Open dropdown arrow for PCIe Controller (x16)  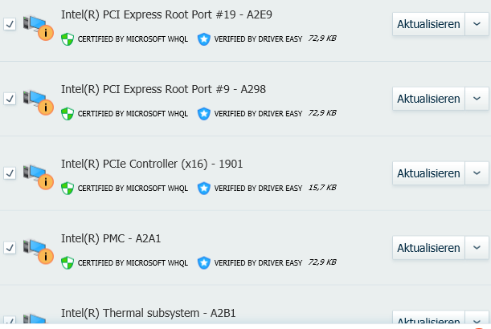[477, 173]
